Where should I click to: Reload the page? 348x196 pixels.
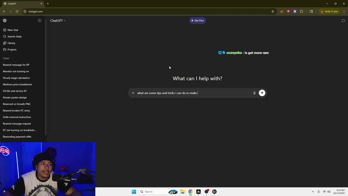click(17, 11)
